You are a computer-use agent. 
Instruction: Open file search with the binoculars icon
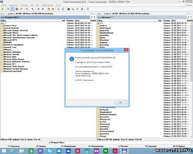tap(69, 9)
